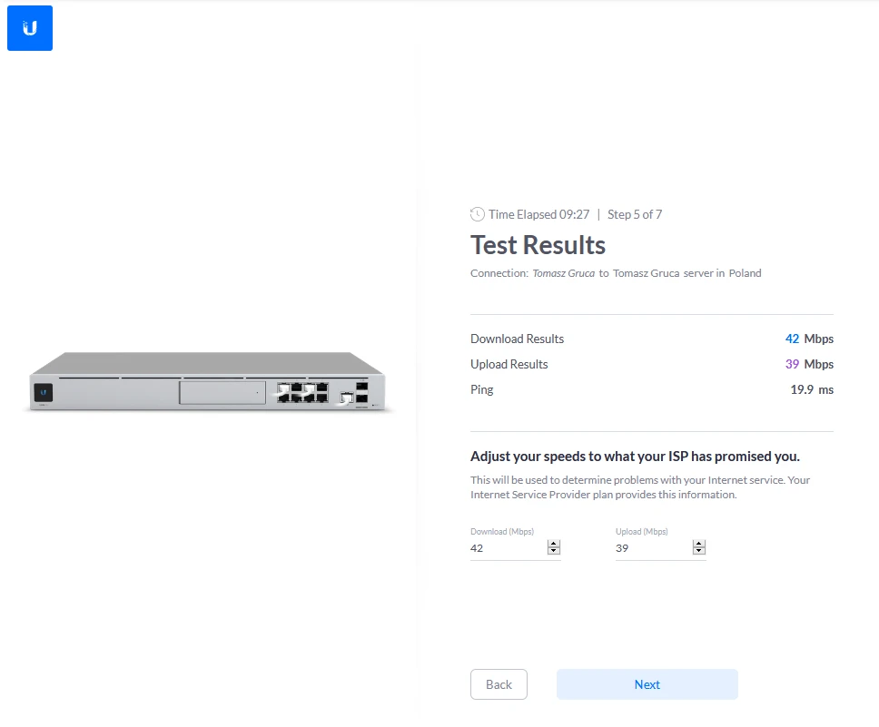This screenshot has width=879, height=727.
Task: Increase Download Mbps with up arrow
Action: click(554, 544)
